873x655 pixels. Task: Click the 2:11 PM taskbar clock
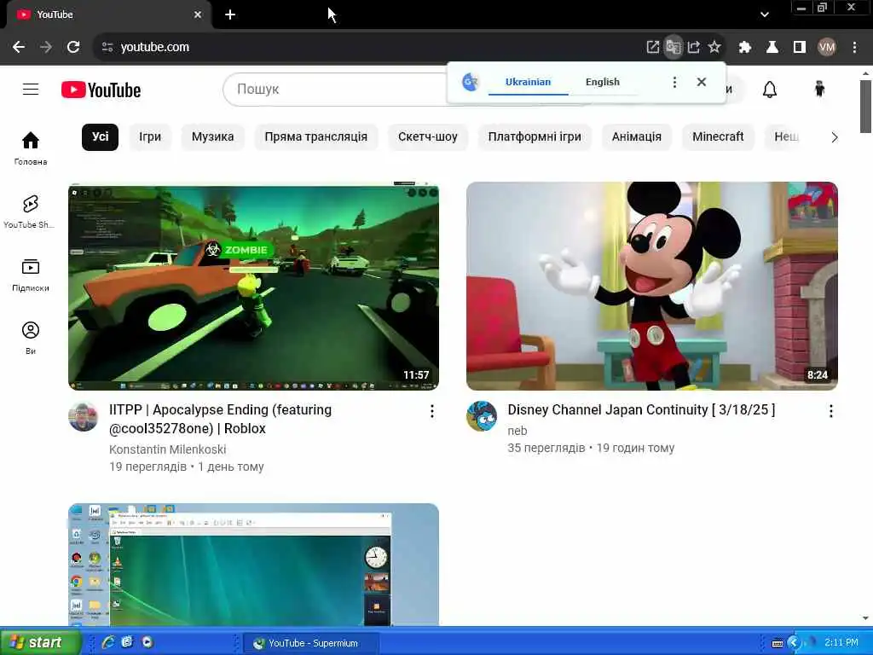coord(841,643)
